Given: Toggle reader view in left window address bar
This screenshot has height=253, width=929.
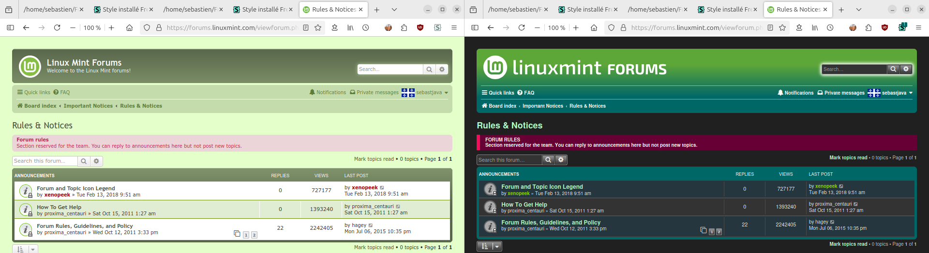Looking at the screenshot, I should [x=306, y=28].
